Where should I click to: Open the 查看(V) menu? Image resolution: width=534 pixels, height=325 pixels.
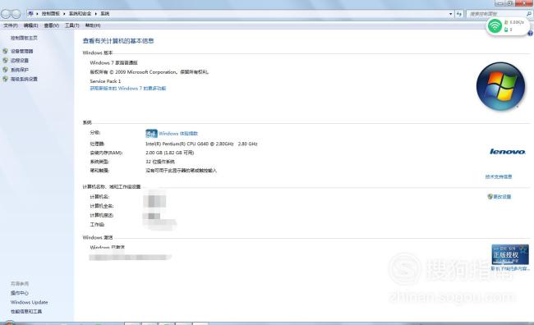[x=52, y=25]
